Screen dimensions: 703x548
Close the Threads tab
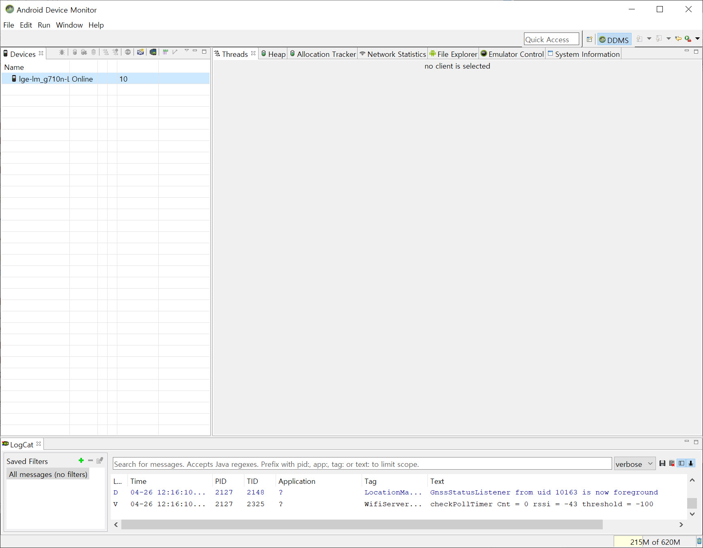coord(253,53)
